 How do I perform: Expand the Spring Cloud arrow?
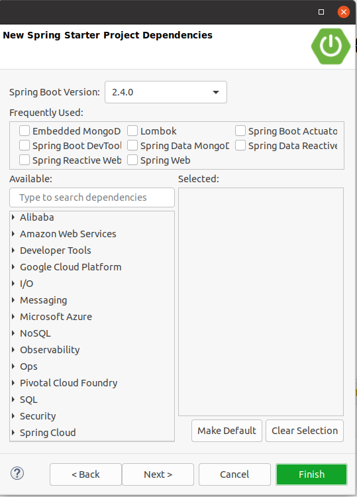[13, 432]
